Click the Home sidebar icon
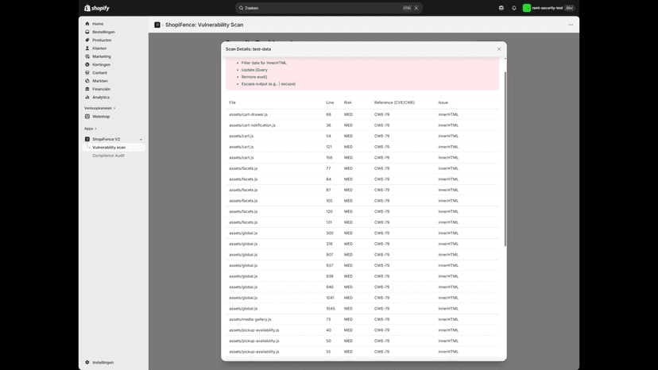The height and width of the screenshot is (370, 658). (87, 24)
